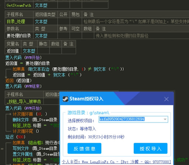Click the 检测最后一个字符 remark cell

click(135, 22)
